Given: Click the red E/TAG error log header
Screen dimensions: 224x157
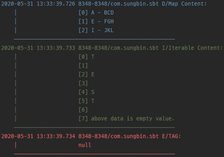Looking at the screenshot, I should point(91,137).
